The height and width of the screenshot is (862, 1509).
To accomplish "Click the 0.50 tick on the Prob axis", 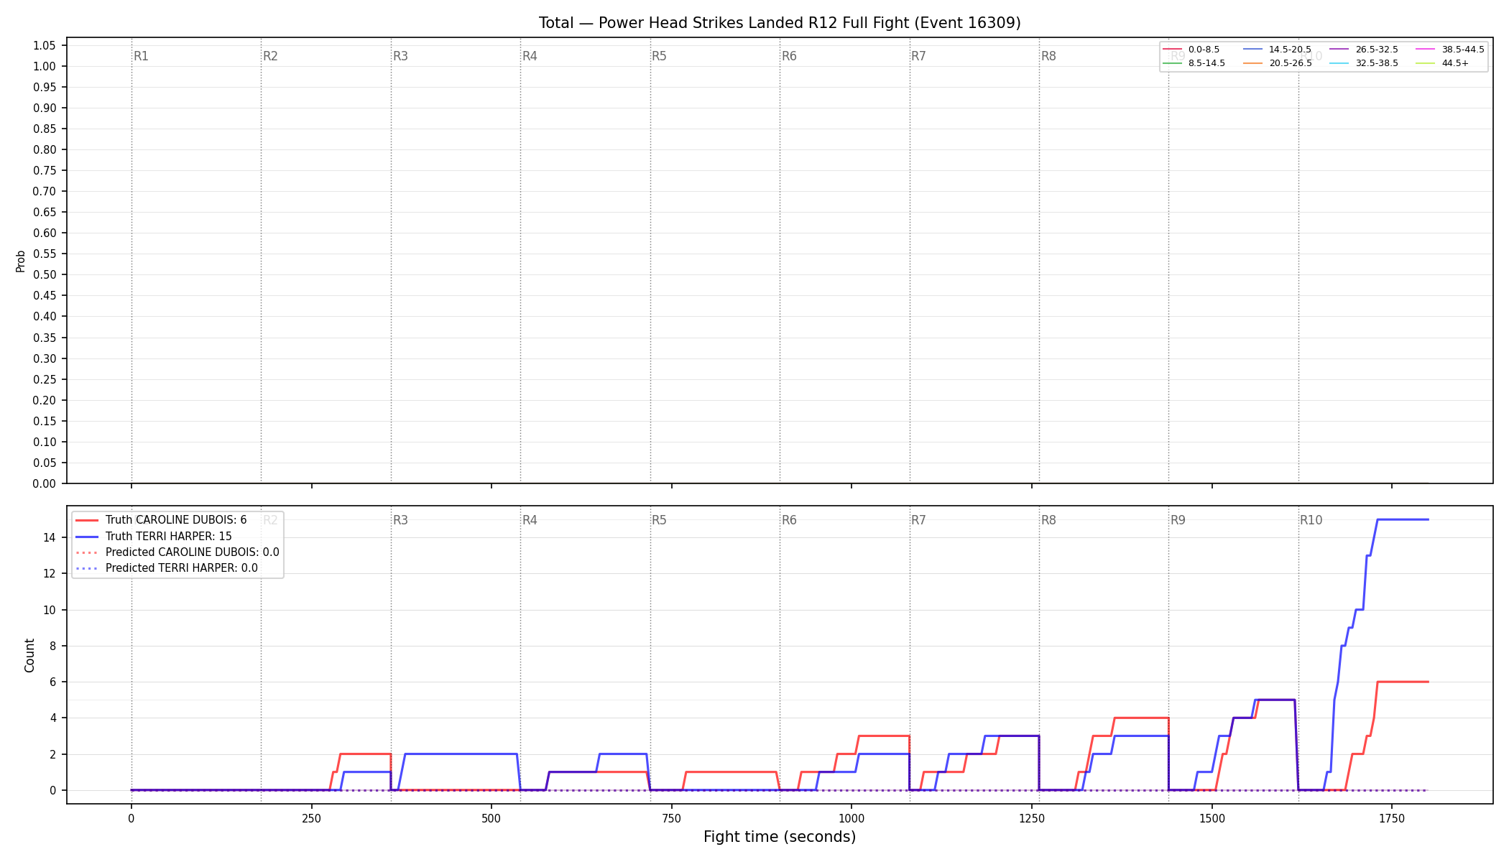I will (45, 274).
